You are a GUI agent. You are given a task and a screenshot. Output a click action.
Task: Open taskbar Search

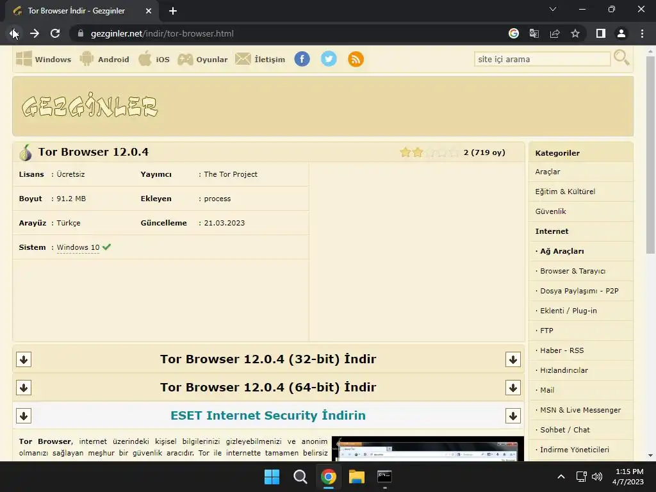pyautogui.click(x=300, y=477)
